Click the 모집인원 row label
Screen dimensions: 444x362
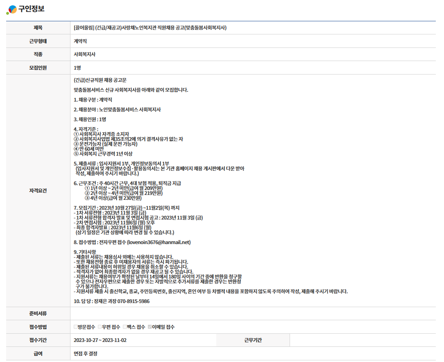coord(38,68)
